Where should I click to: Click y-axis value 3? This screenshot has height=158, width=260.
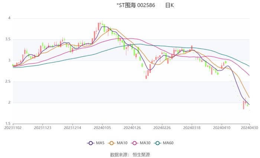9,60
